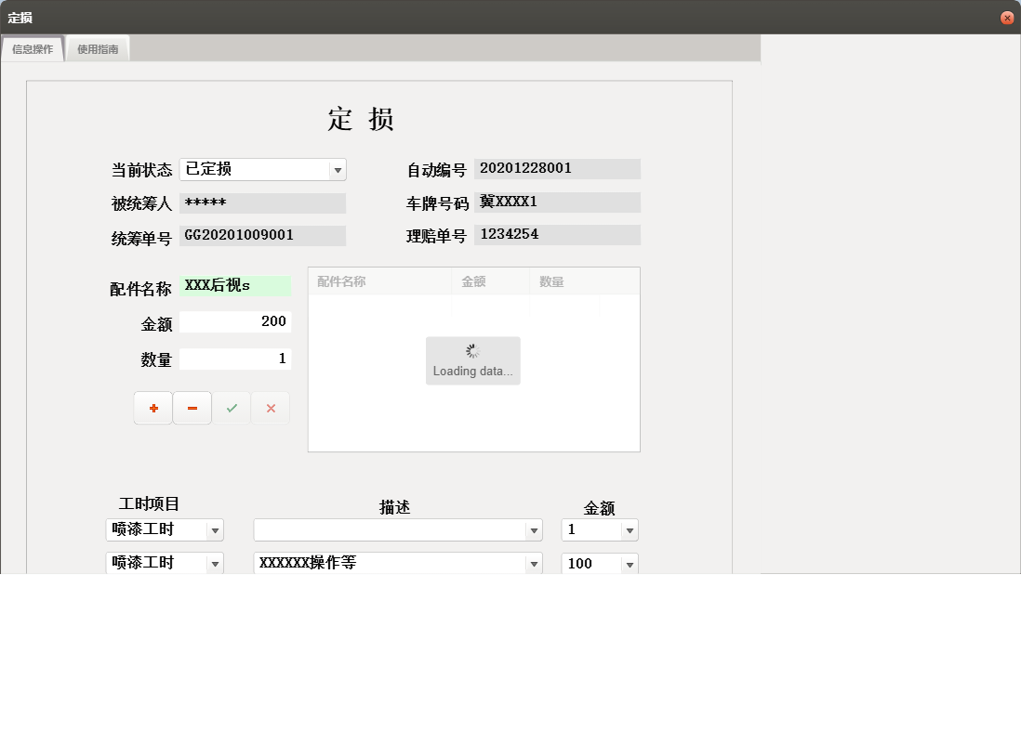Expand the empty 描述 dropdown
1021x731 pixels.
coord(535,529)
